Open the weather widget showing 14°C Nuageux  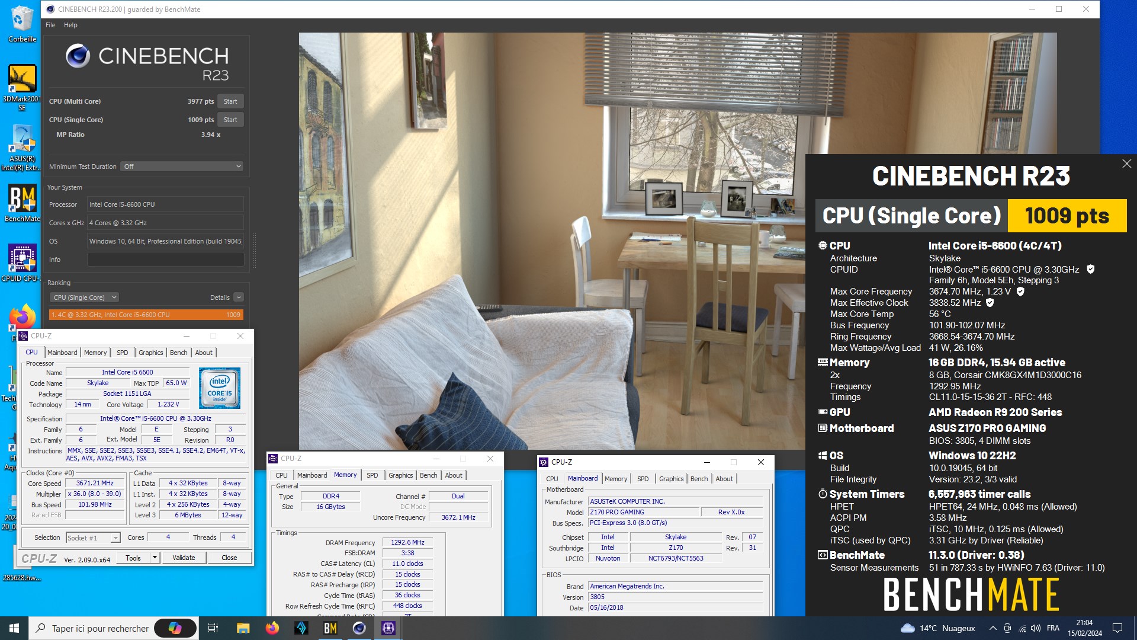937,628
